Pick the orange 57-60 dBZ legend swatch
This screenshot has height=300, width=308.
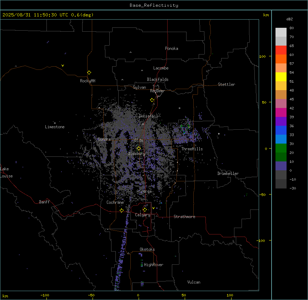tap(281, 59)
